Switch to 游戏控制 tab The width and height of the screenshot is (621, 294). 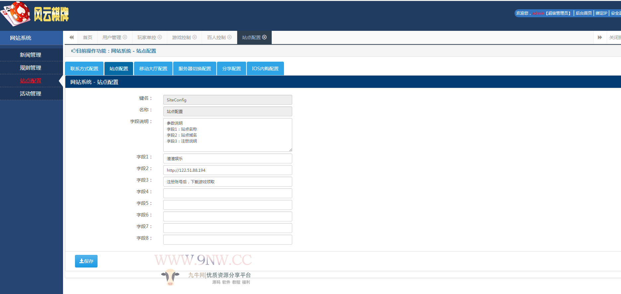pyautogui.click(x=181, y=37)
